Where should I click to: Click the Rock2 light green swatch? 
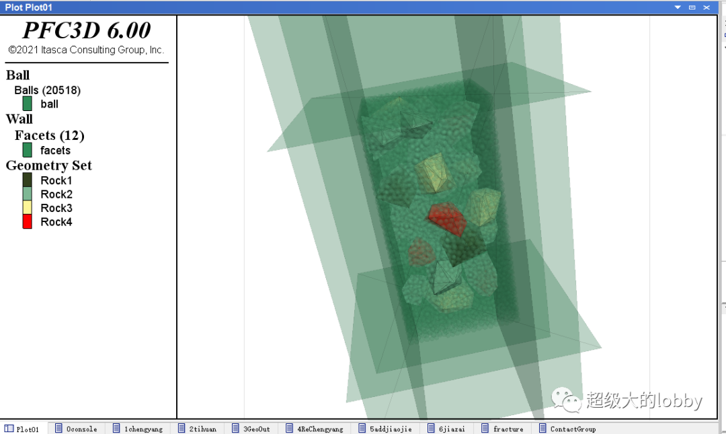pyautogui.click(x=28, y=194)
